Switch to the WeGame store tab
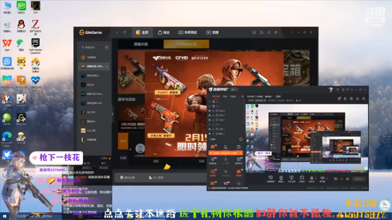This screenshot has height=220, width=392. pyautogui.click(x=164, y=32)
